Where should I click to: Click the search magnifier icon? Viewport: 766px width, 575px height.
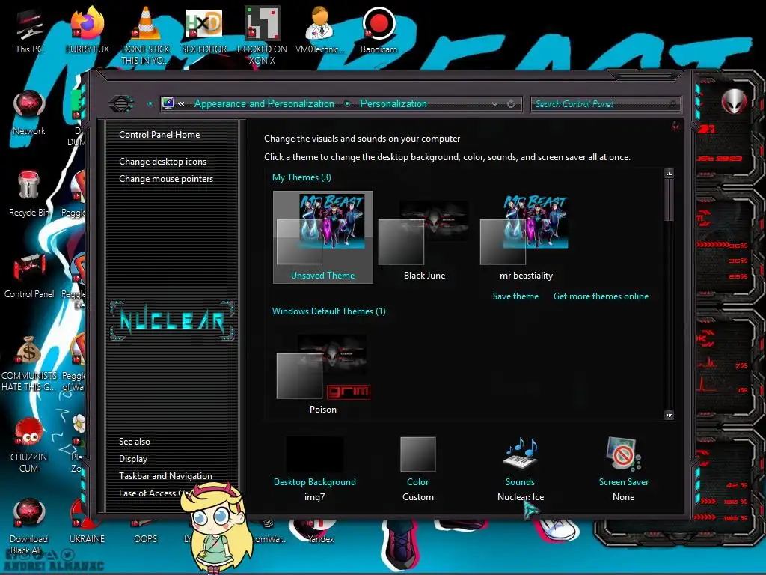point(672,103)
